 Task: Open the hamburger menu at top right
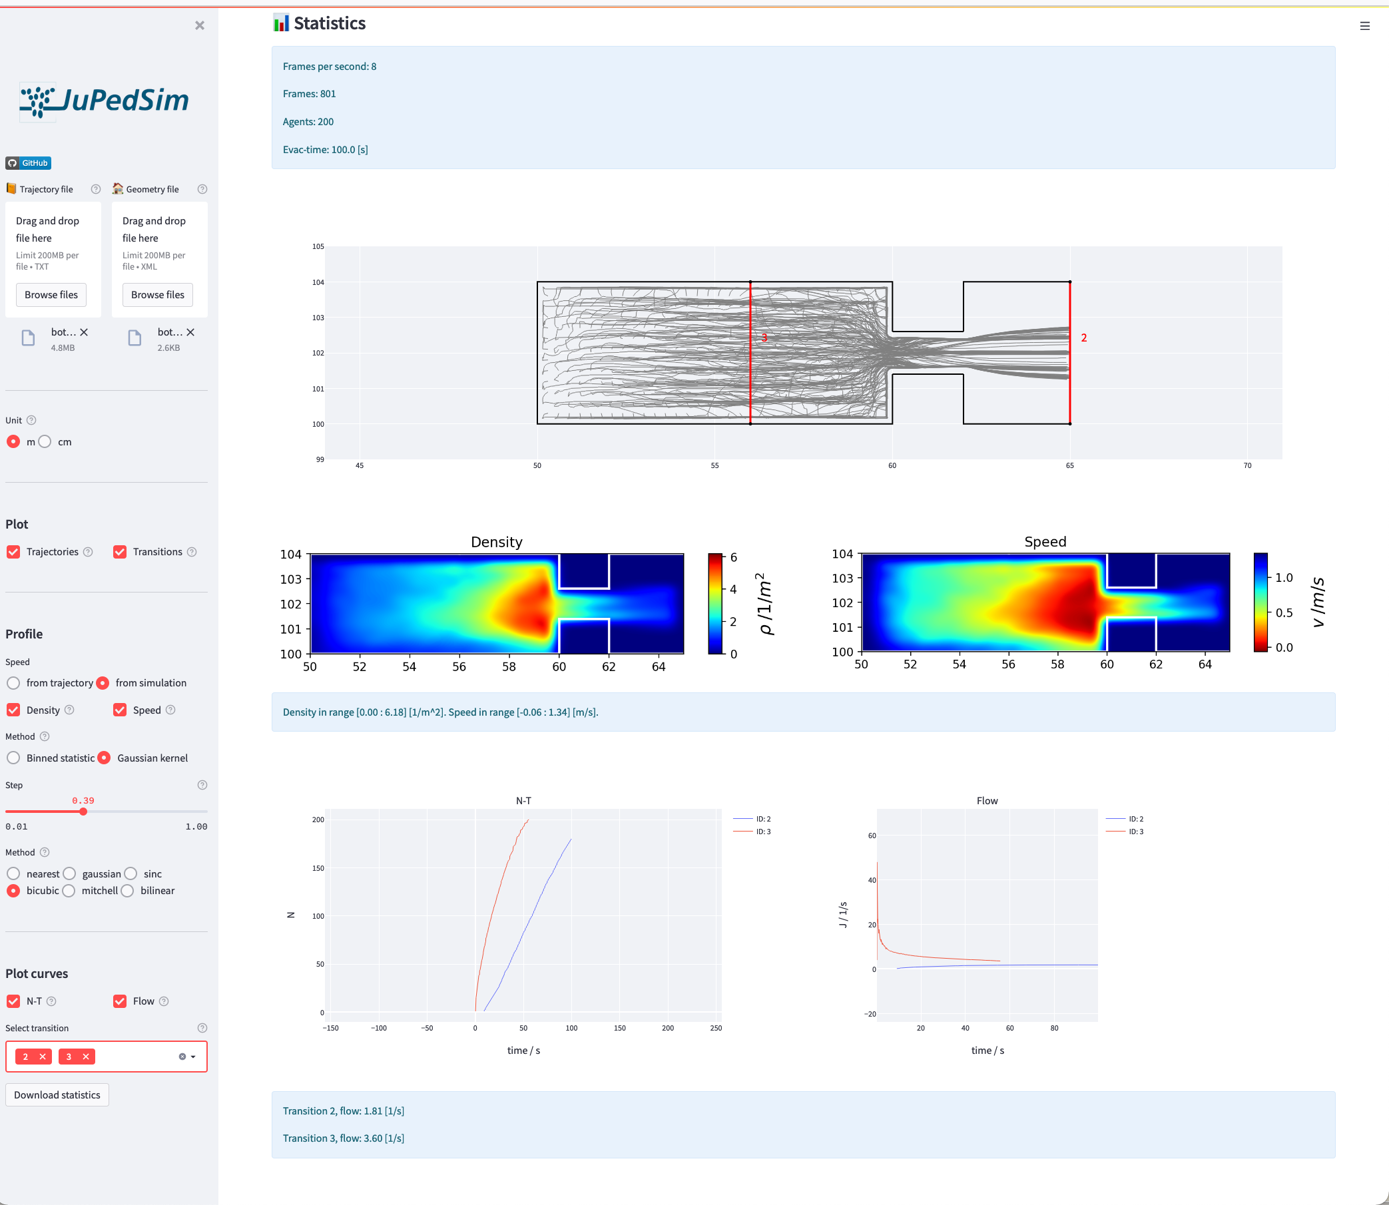point(1364,26)
